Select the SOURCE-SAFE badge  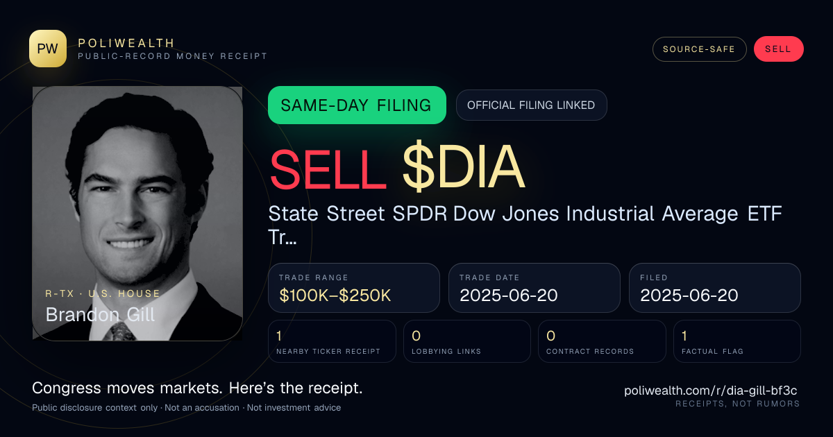tap(699, 49)
